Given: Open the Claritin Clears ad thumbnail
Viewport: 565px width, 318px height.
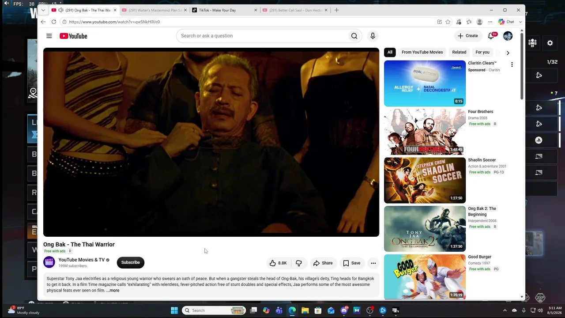Looking at the screenshot, I should click(425, 83).
